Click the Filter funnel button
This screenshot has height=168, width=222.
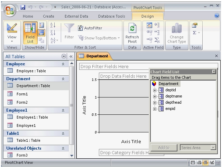coord(69,31)
